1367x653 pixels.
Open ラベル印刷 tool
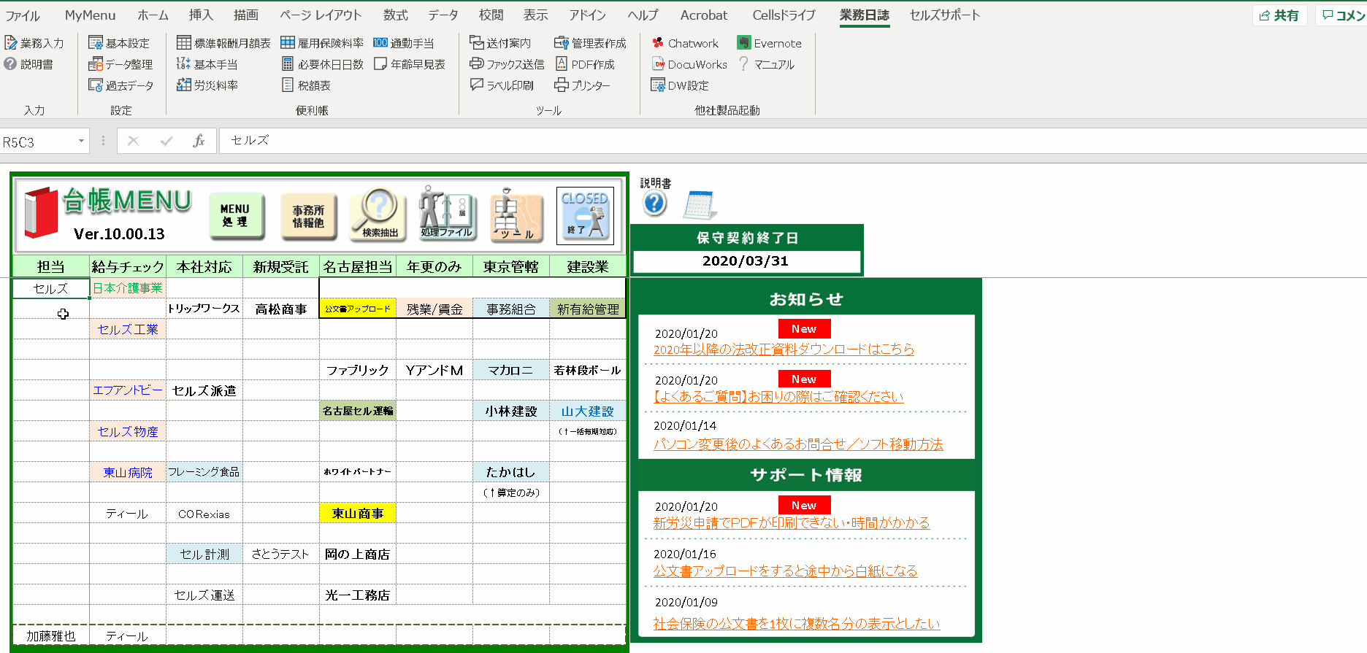point(502,85)
